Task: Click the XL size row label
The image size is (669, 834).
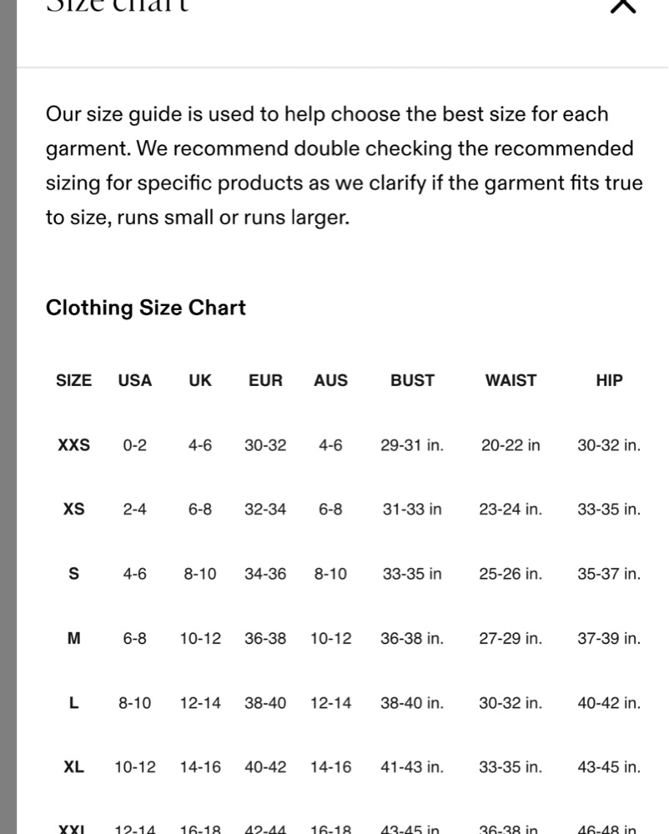Action: (74, 766)
